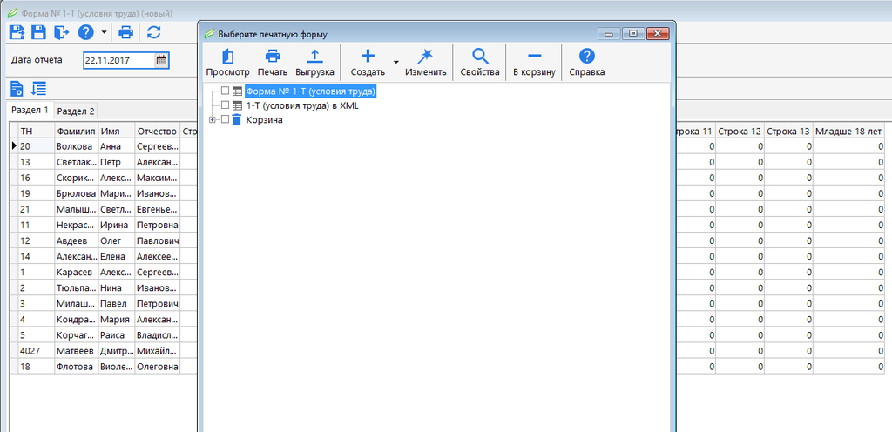Image resolution: width=892 pixels, height=432 pixels.
Task: Click the refresh arrows icon in main toolbar
Action: (153, 32)
